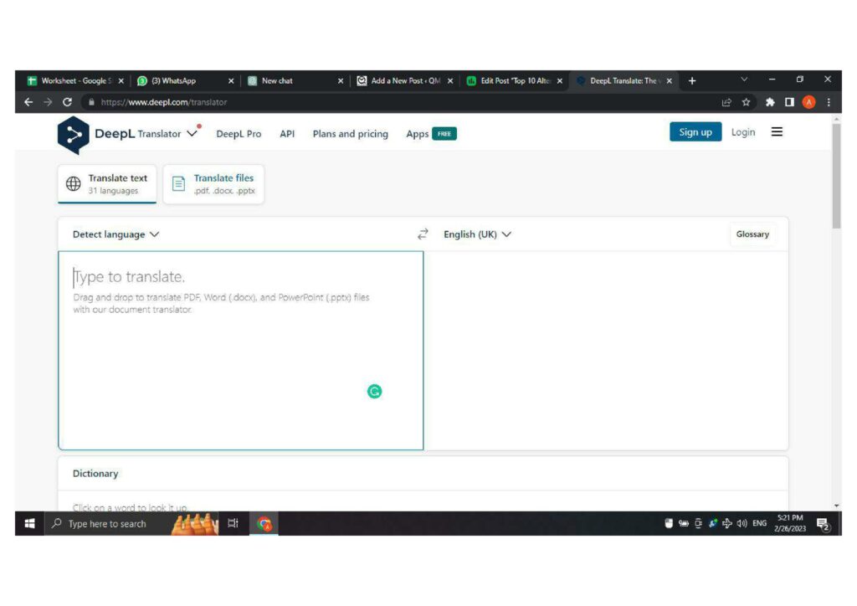Open Chrome from the Windows taskbar
Viewport: 857px width, 606px height.
pyautogui.click(x=264, y=524)
